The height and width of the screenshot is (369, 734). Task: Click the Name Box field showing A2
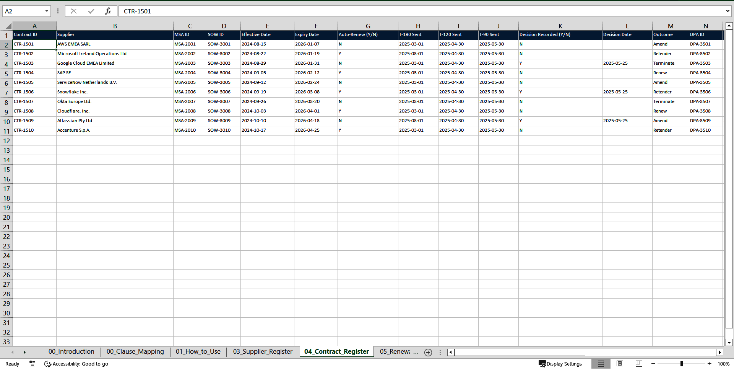coord(24,11)
